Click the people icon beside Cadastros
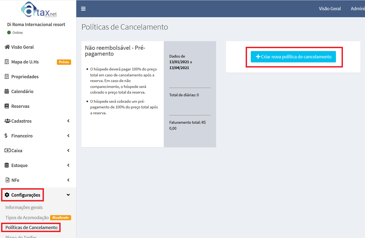The image size is (365, 238). click(8, 121)
